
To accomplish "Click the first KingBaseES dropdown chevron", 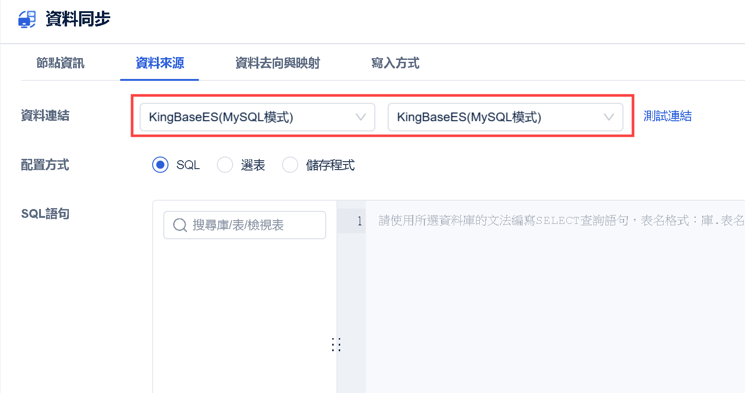I will (x=361, y=117).
